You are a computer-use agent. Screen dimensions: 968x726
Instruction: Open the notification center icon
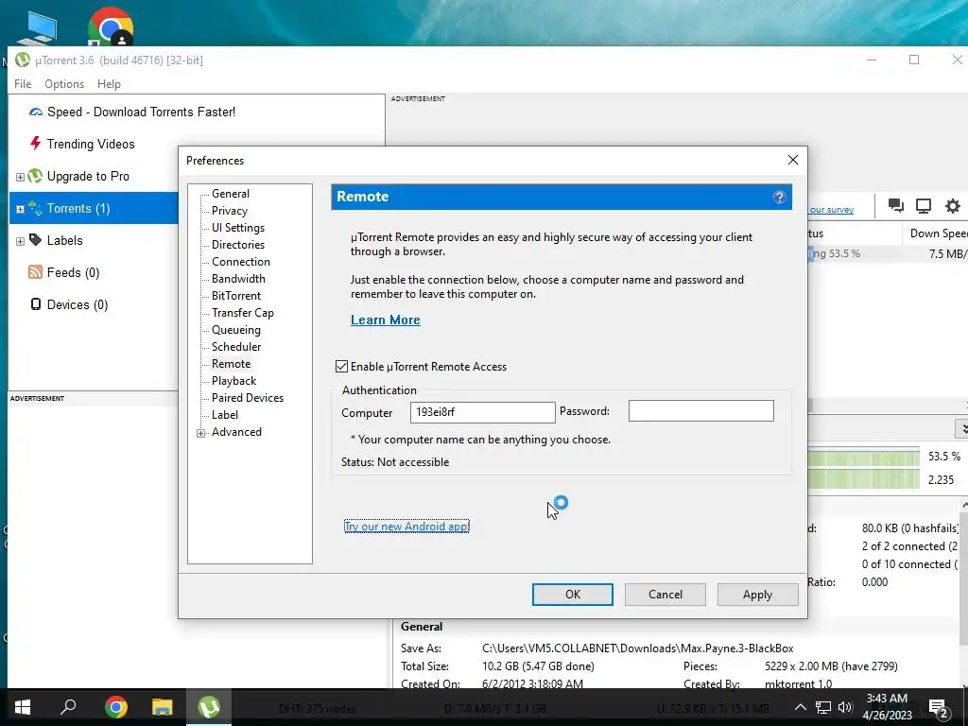938,708
